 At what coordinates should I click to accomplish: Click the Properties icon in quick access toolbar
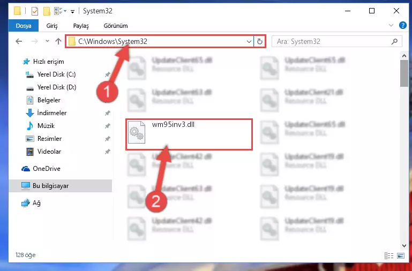(35, 11)
